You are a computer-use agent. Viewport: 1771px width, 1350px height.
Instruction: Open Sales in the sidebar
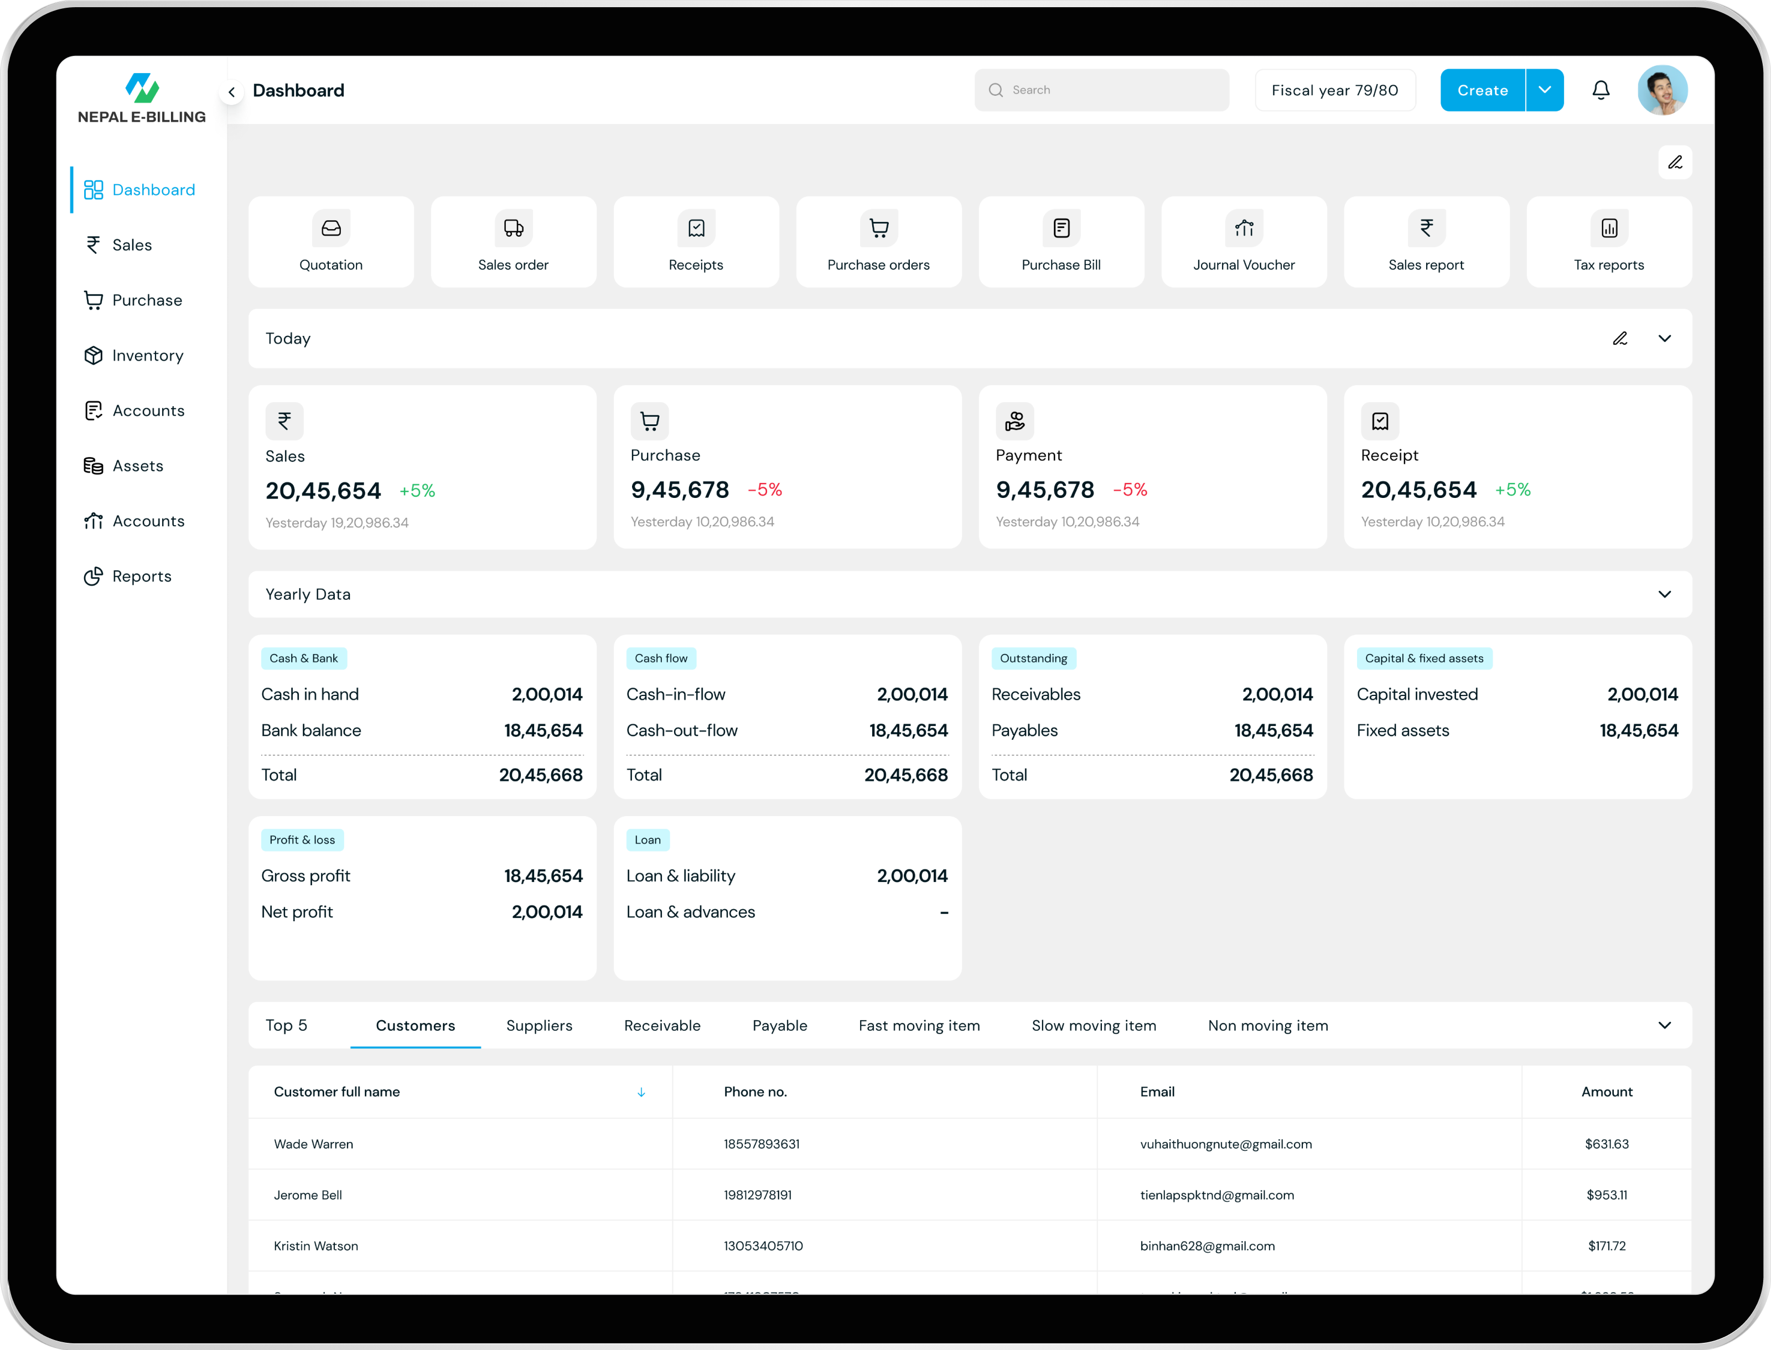click(119, 245)
